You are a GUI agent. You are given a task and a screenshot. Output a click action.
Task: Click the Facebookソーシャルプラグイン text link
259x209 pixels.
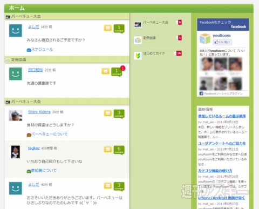(223, 93)
